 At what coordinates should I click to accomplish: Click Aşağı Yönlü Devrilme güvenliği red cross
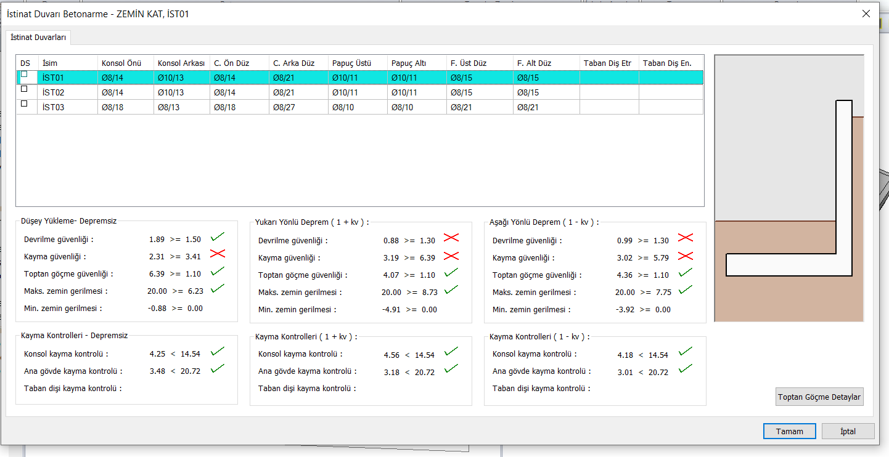coord(686,238)
